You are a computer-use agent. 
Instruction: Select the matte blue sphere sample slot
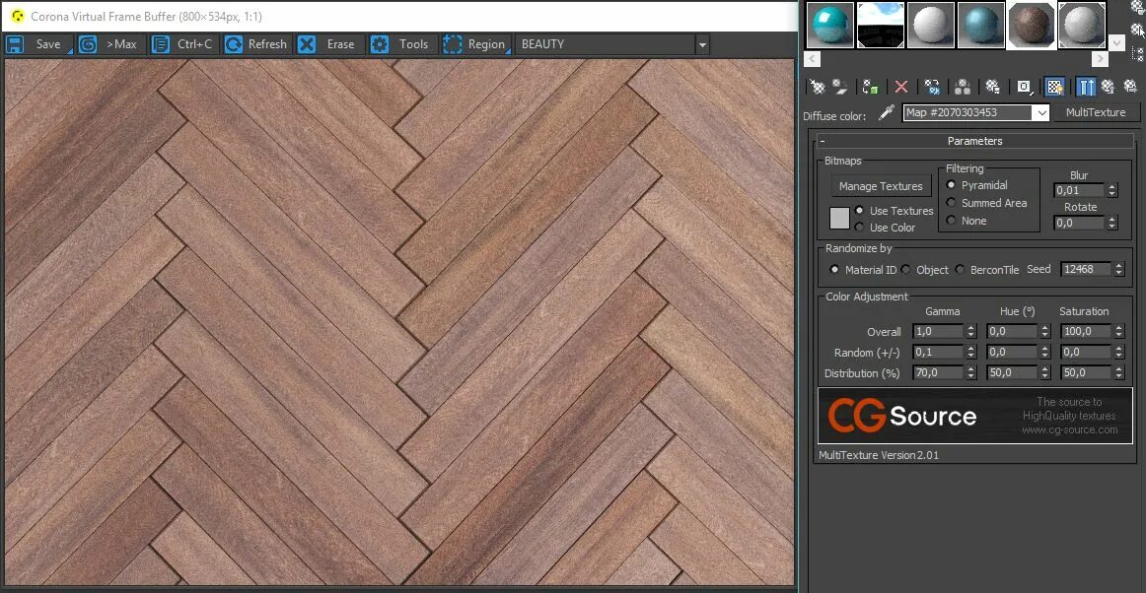tap(981, 25)
